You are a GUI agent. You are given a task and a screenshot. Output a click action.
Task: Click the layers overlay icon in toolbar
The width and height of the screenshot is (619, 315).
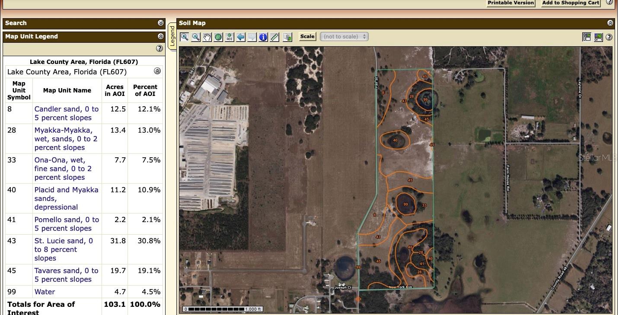(287, 37)
